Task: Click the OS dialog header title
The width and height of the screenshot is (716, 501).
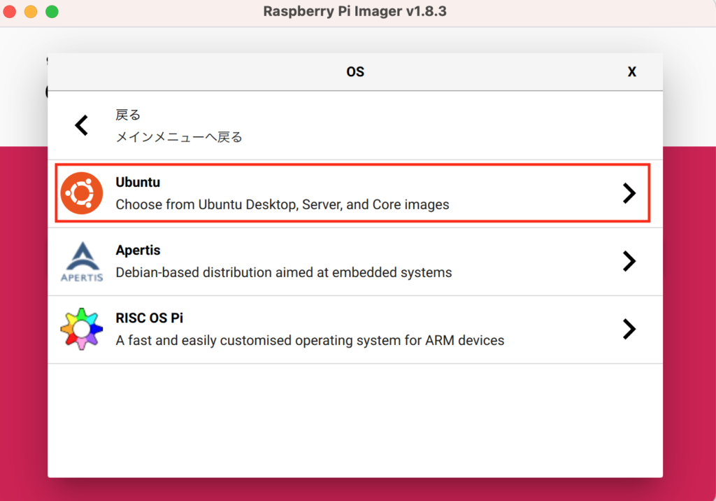Action: point(355,72)
